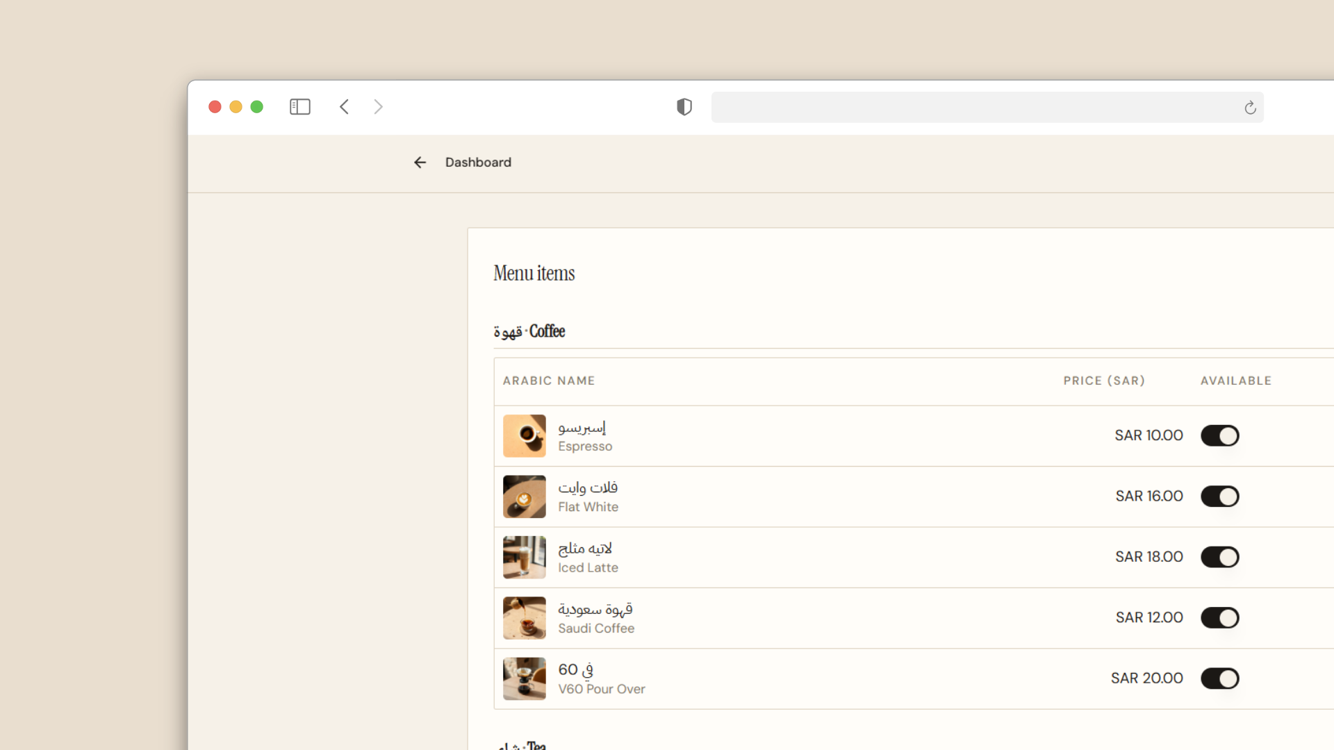Open the Espresso item thumbnail

(525, 436)
